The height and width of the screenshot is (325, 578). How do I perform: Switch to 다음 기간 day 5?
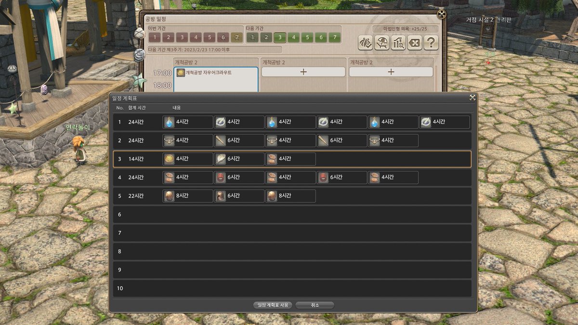coord(307,38)
